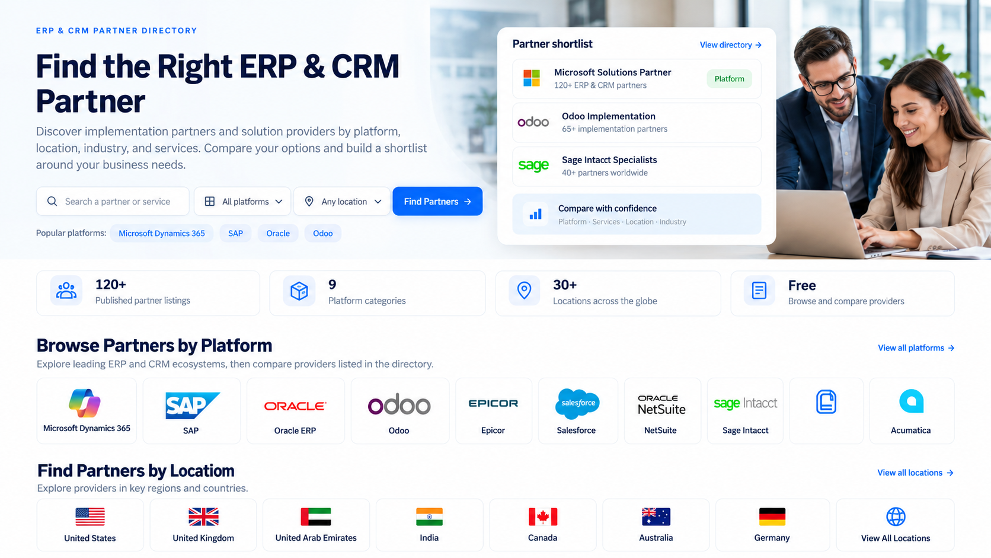Click the Sage Intacct Specialists shortlist title
The width and height of the screenshot is (991, 558).
(609, 160)
